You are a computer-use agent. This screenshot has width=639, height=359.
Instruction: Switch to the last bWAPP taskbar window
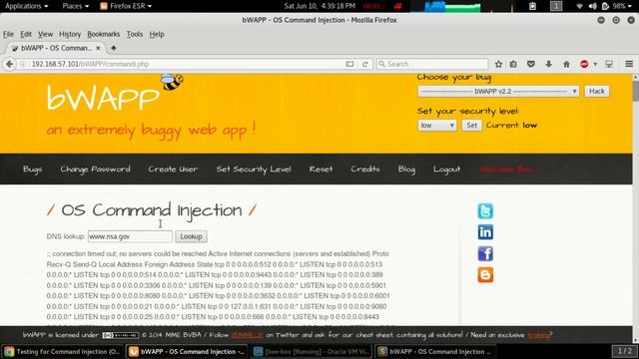tap(435, 352)
